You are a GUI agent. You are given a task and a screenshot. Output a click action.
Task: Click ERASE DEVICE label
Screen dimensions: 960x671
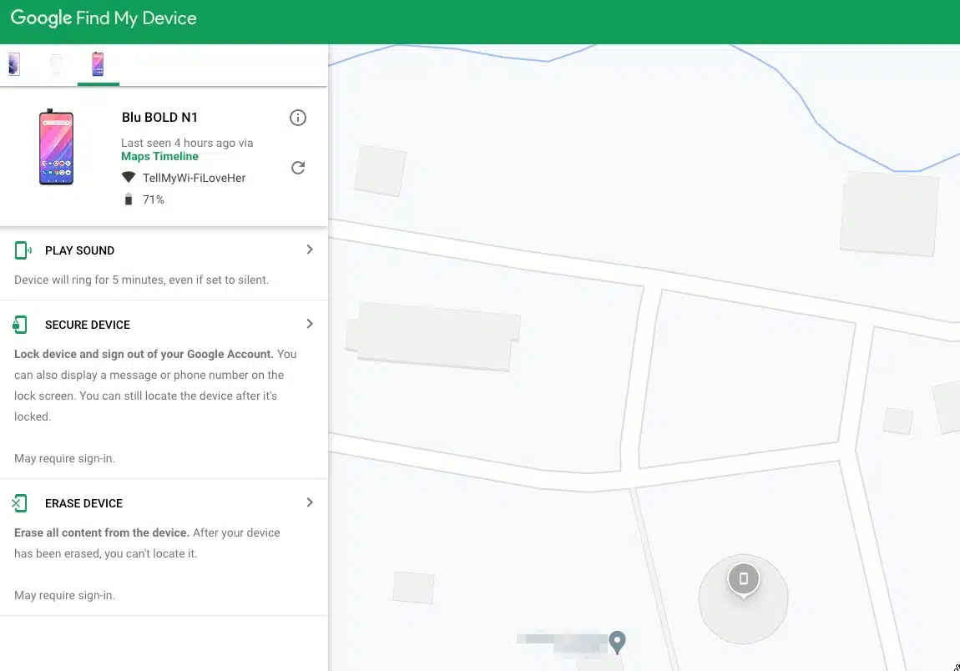tap(83, 503)
